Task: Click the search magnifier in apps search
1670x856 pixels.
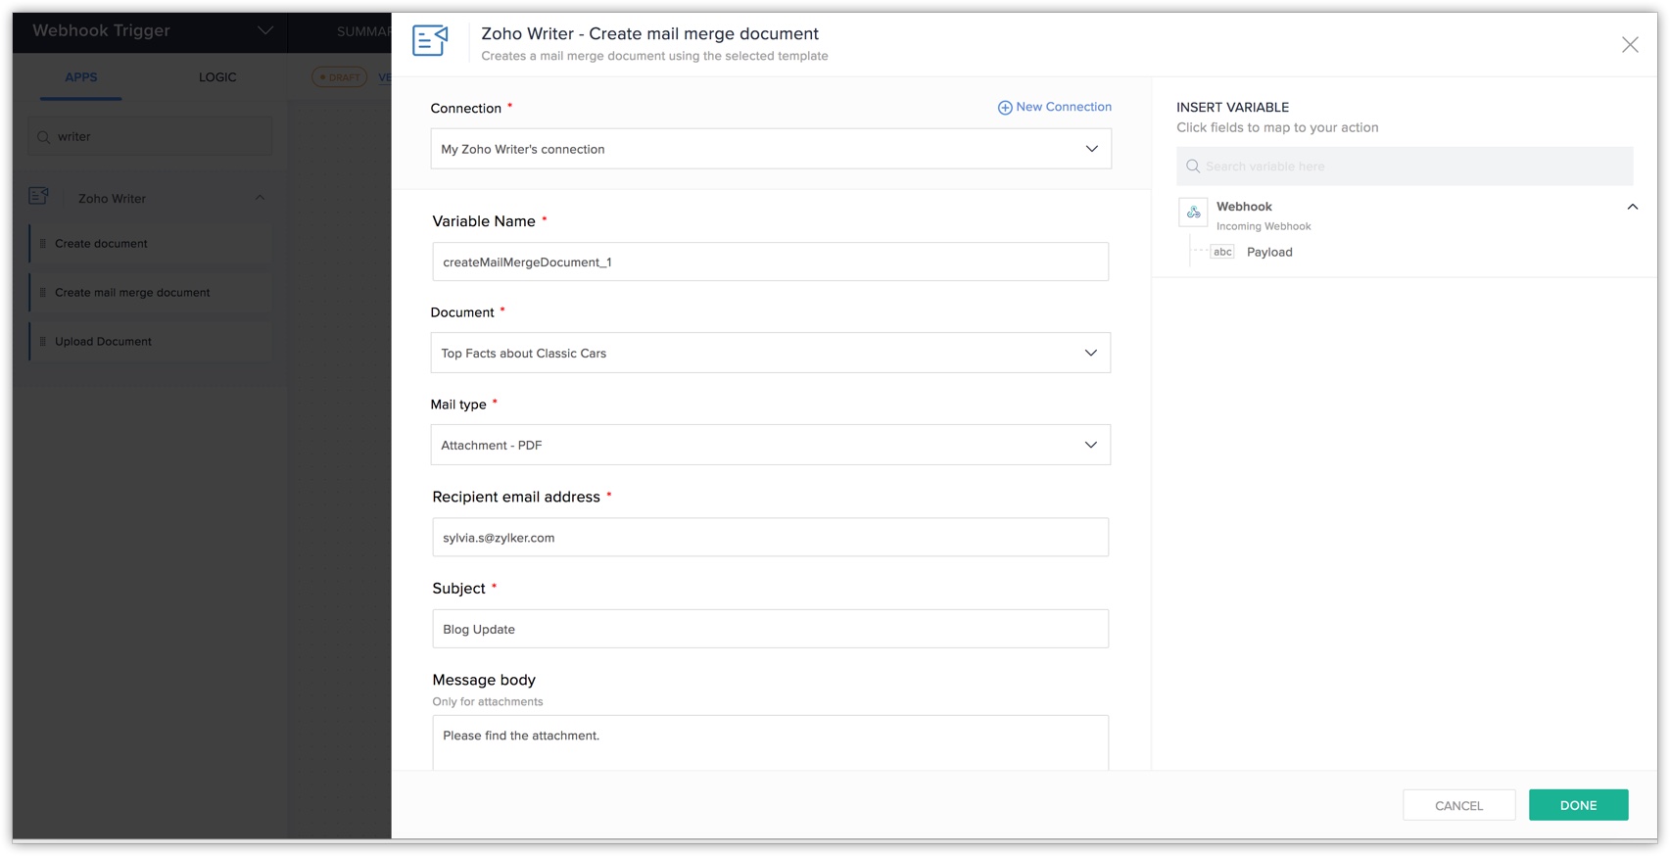Action: pyautogui.click(x=44, y=137)
